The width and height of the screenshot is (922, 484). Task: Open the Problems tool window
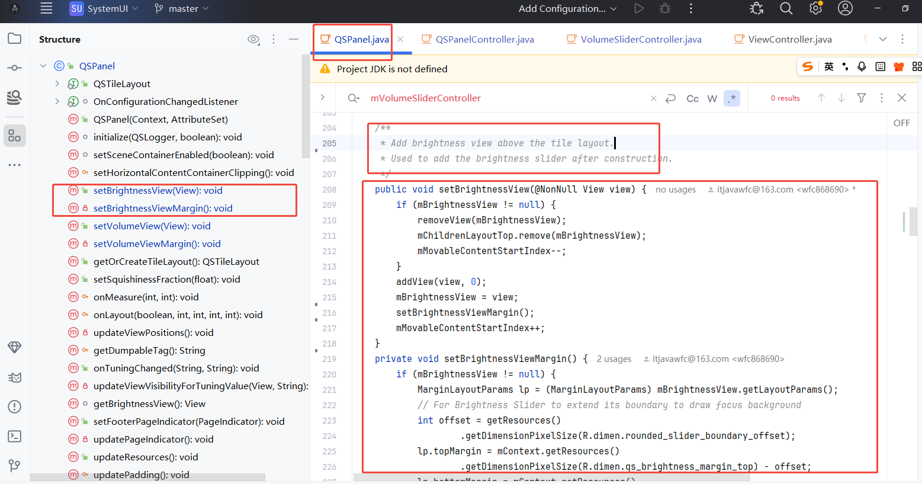pos(15,407)
